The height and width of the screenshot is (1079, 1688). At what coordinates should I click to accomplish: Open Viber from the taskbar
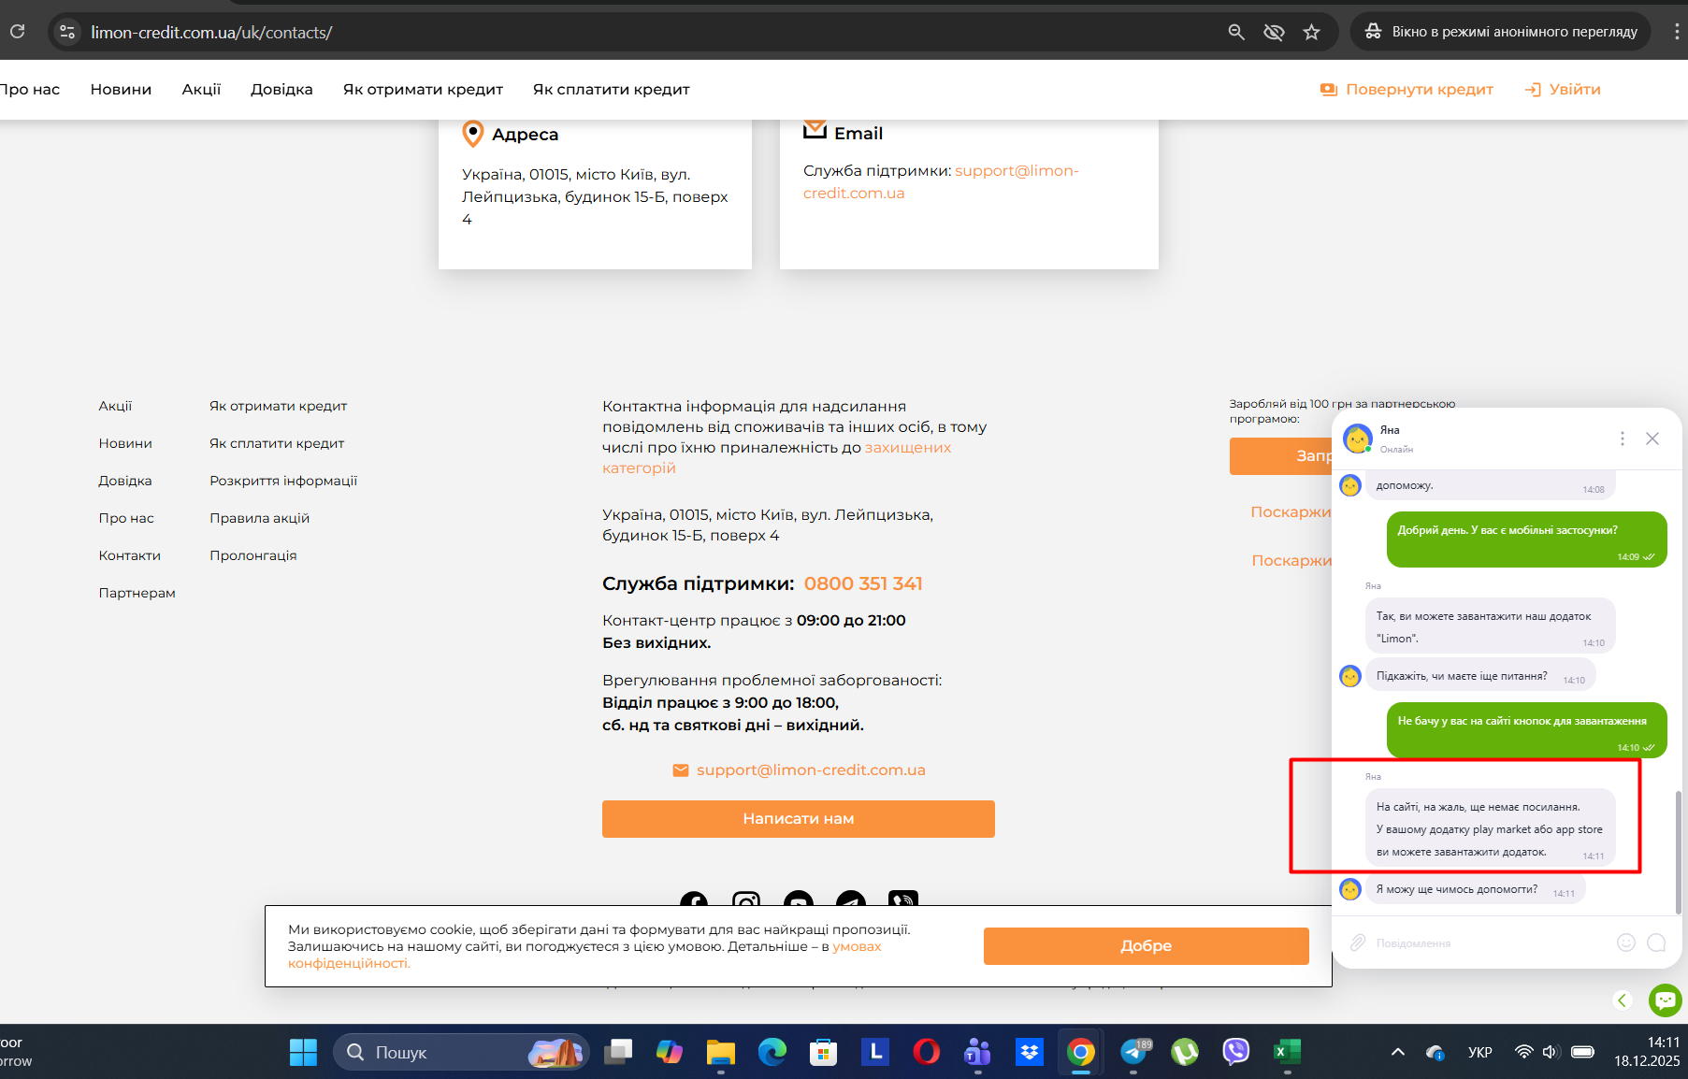[x=1235, y=1053]
